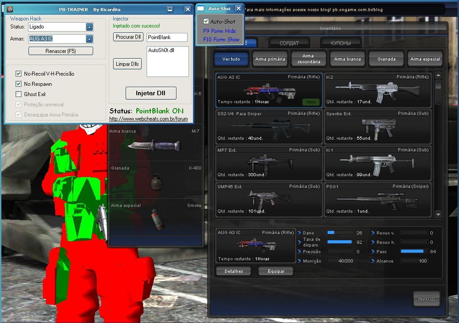
Task: Click the PSG1 sniper rifle item
Action: pyautogui.click(x=377, y=200)
